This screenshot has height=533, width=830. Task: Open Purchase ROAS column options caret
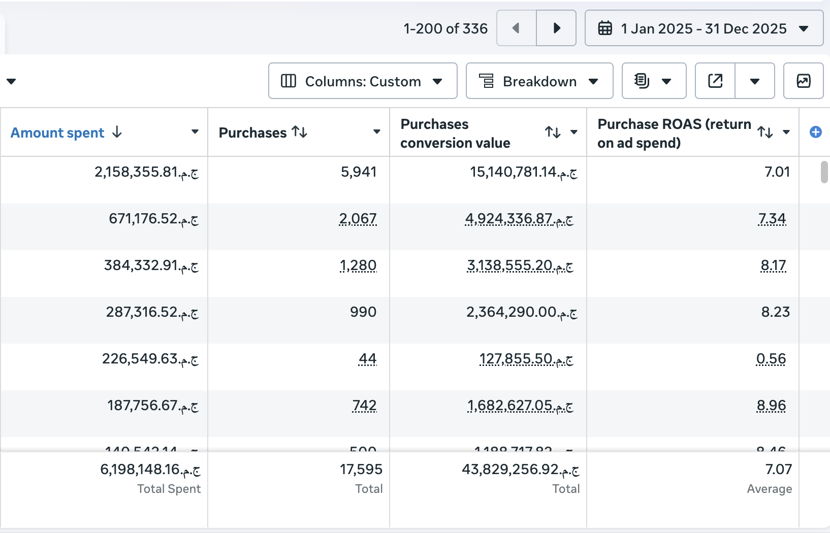786,132
